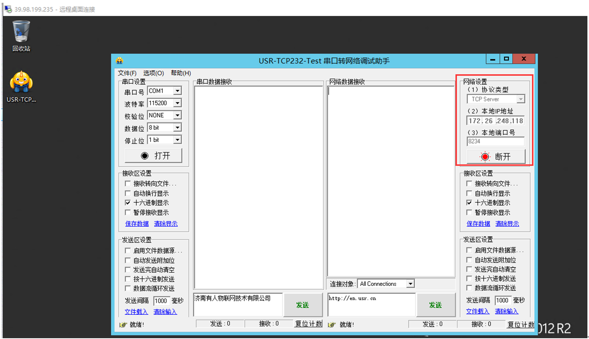Click the network status bar ready icon

click(332, 325)
